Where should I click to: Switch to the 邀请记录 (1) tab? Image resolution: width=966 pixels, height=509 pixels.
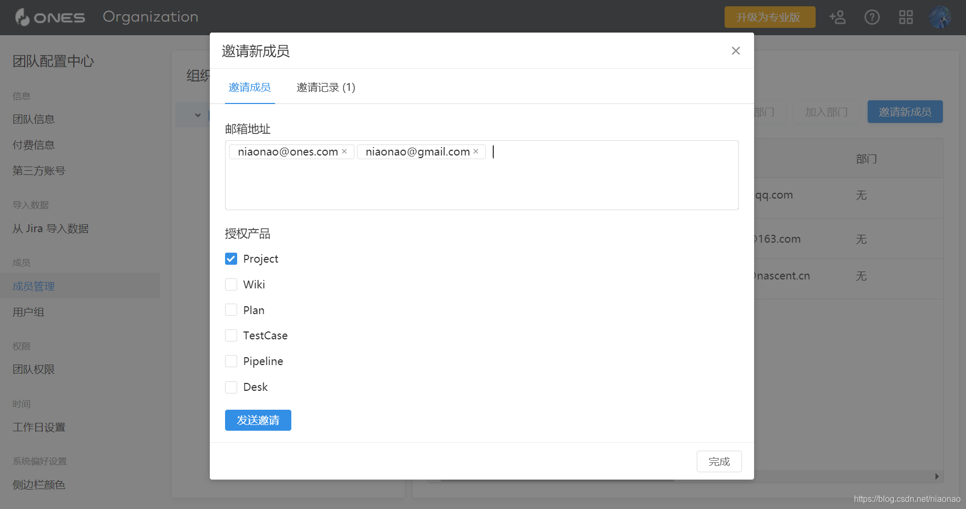click(326, 87)
